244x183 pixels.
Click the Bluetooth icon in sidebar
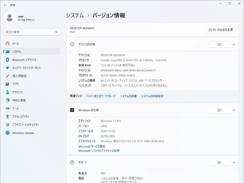coord(7,60)
